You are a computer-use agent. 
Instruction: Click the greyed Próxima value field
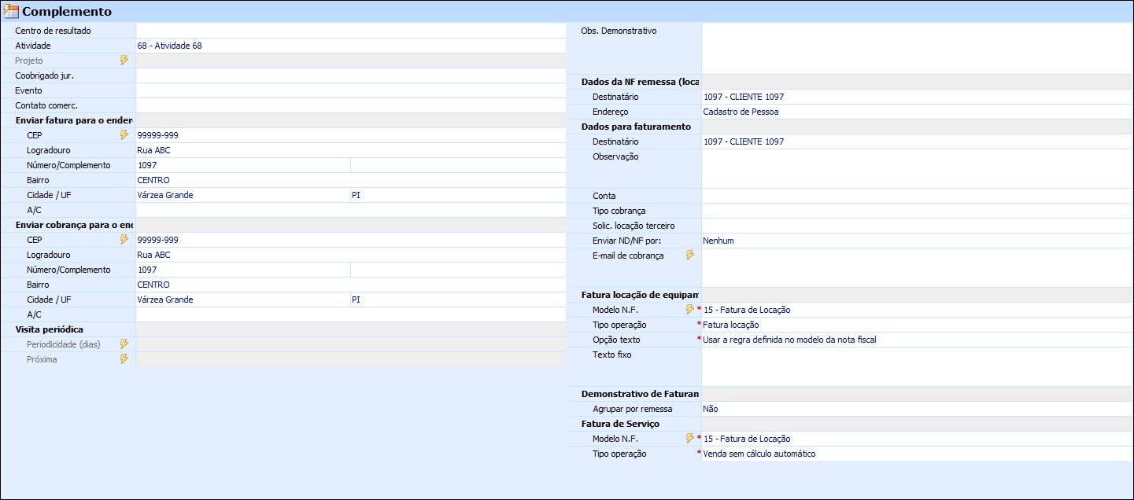(351, 359)
